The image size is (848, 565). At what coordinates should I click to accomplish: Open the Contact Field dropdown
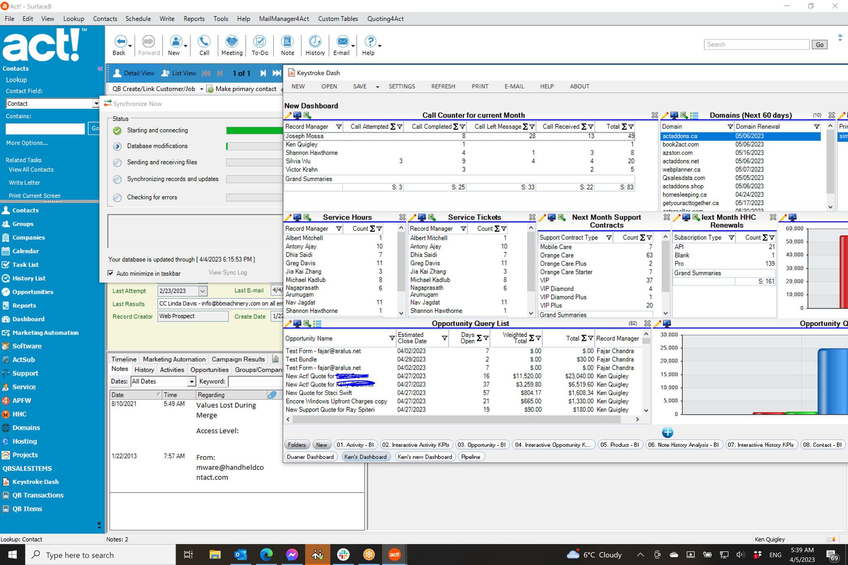(x=96, y=103)
